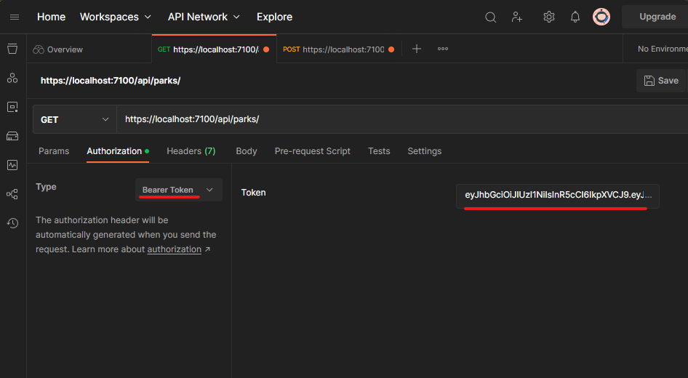
Task: Click the invite collaborators icon
Action: [x=517, y=17]
